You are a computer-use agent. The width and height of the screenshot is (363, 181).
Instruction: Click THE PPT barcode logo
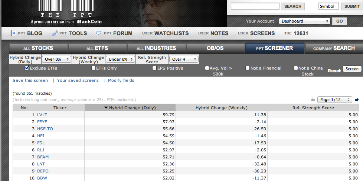(66, 9)
